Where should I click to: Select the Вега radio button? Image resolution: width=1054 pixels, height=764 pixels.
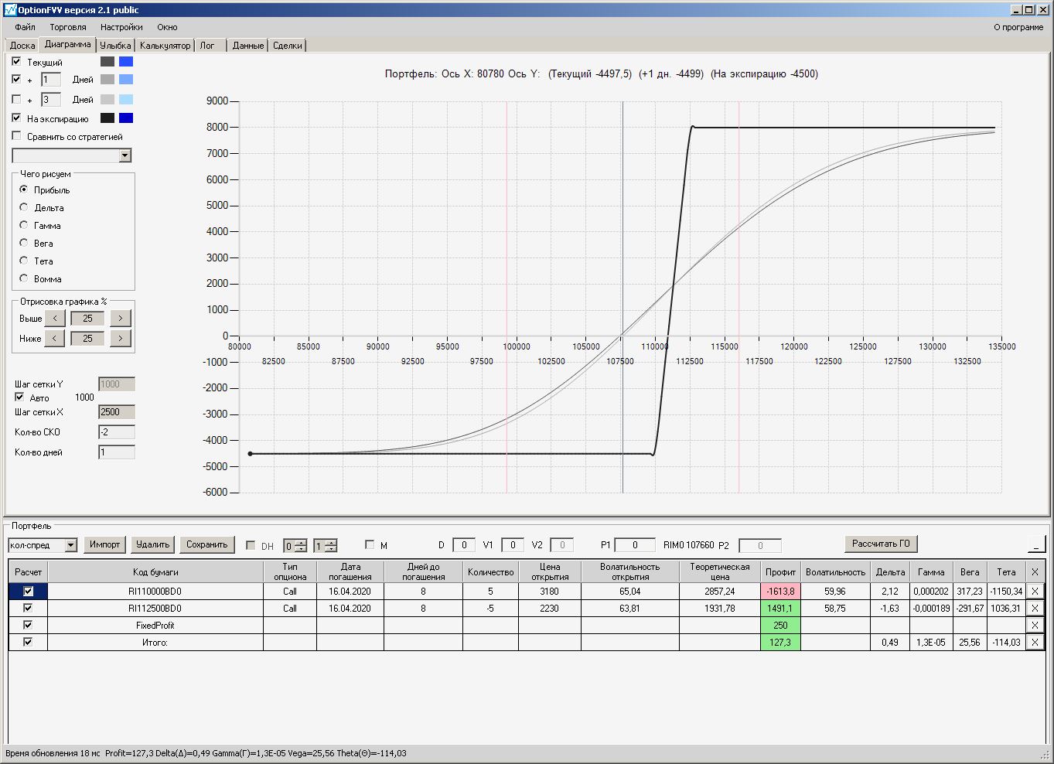pos(24,243)
